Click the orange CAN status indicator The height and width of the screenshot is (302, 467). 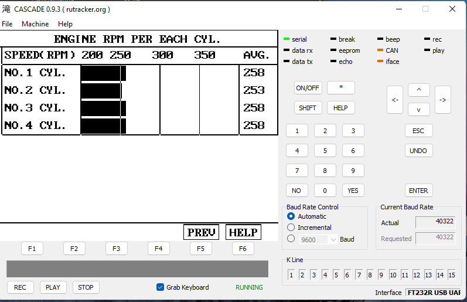[380, 50]
